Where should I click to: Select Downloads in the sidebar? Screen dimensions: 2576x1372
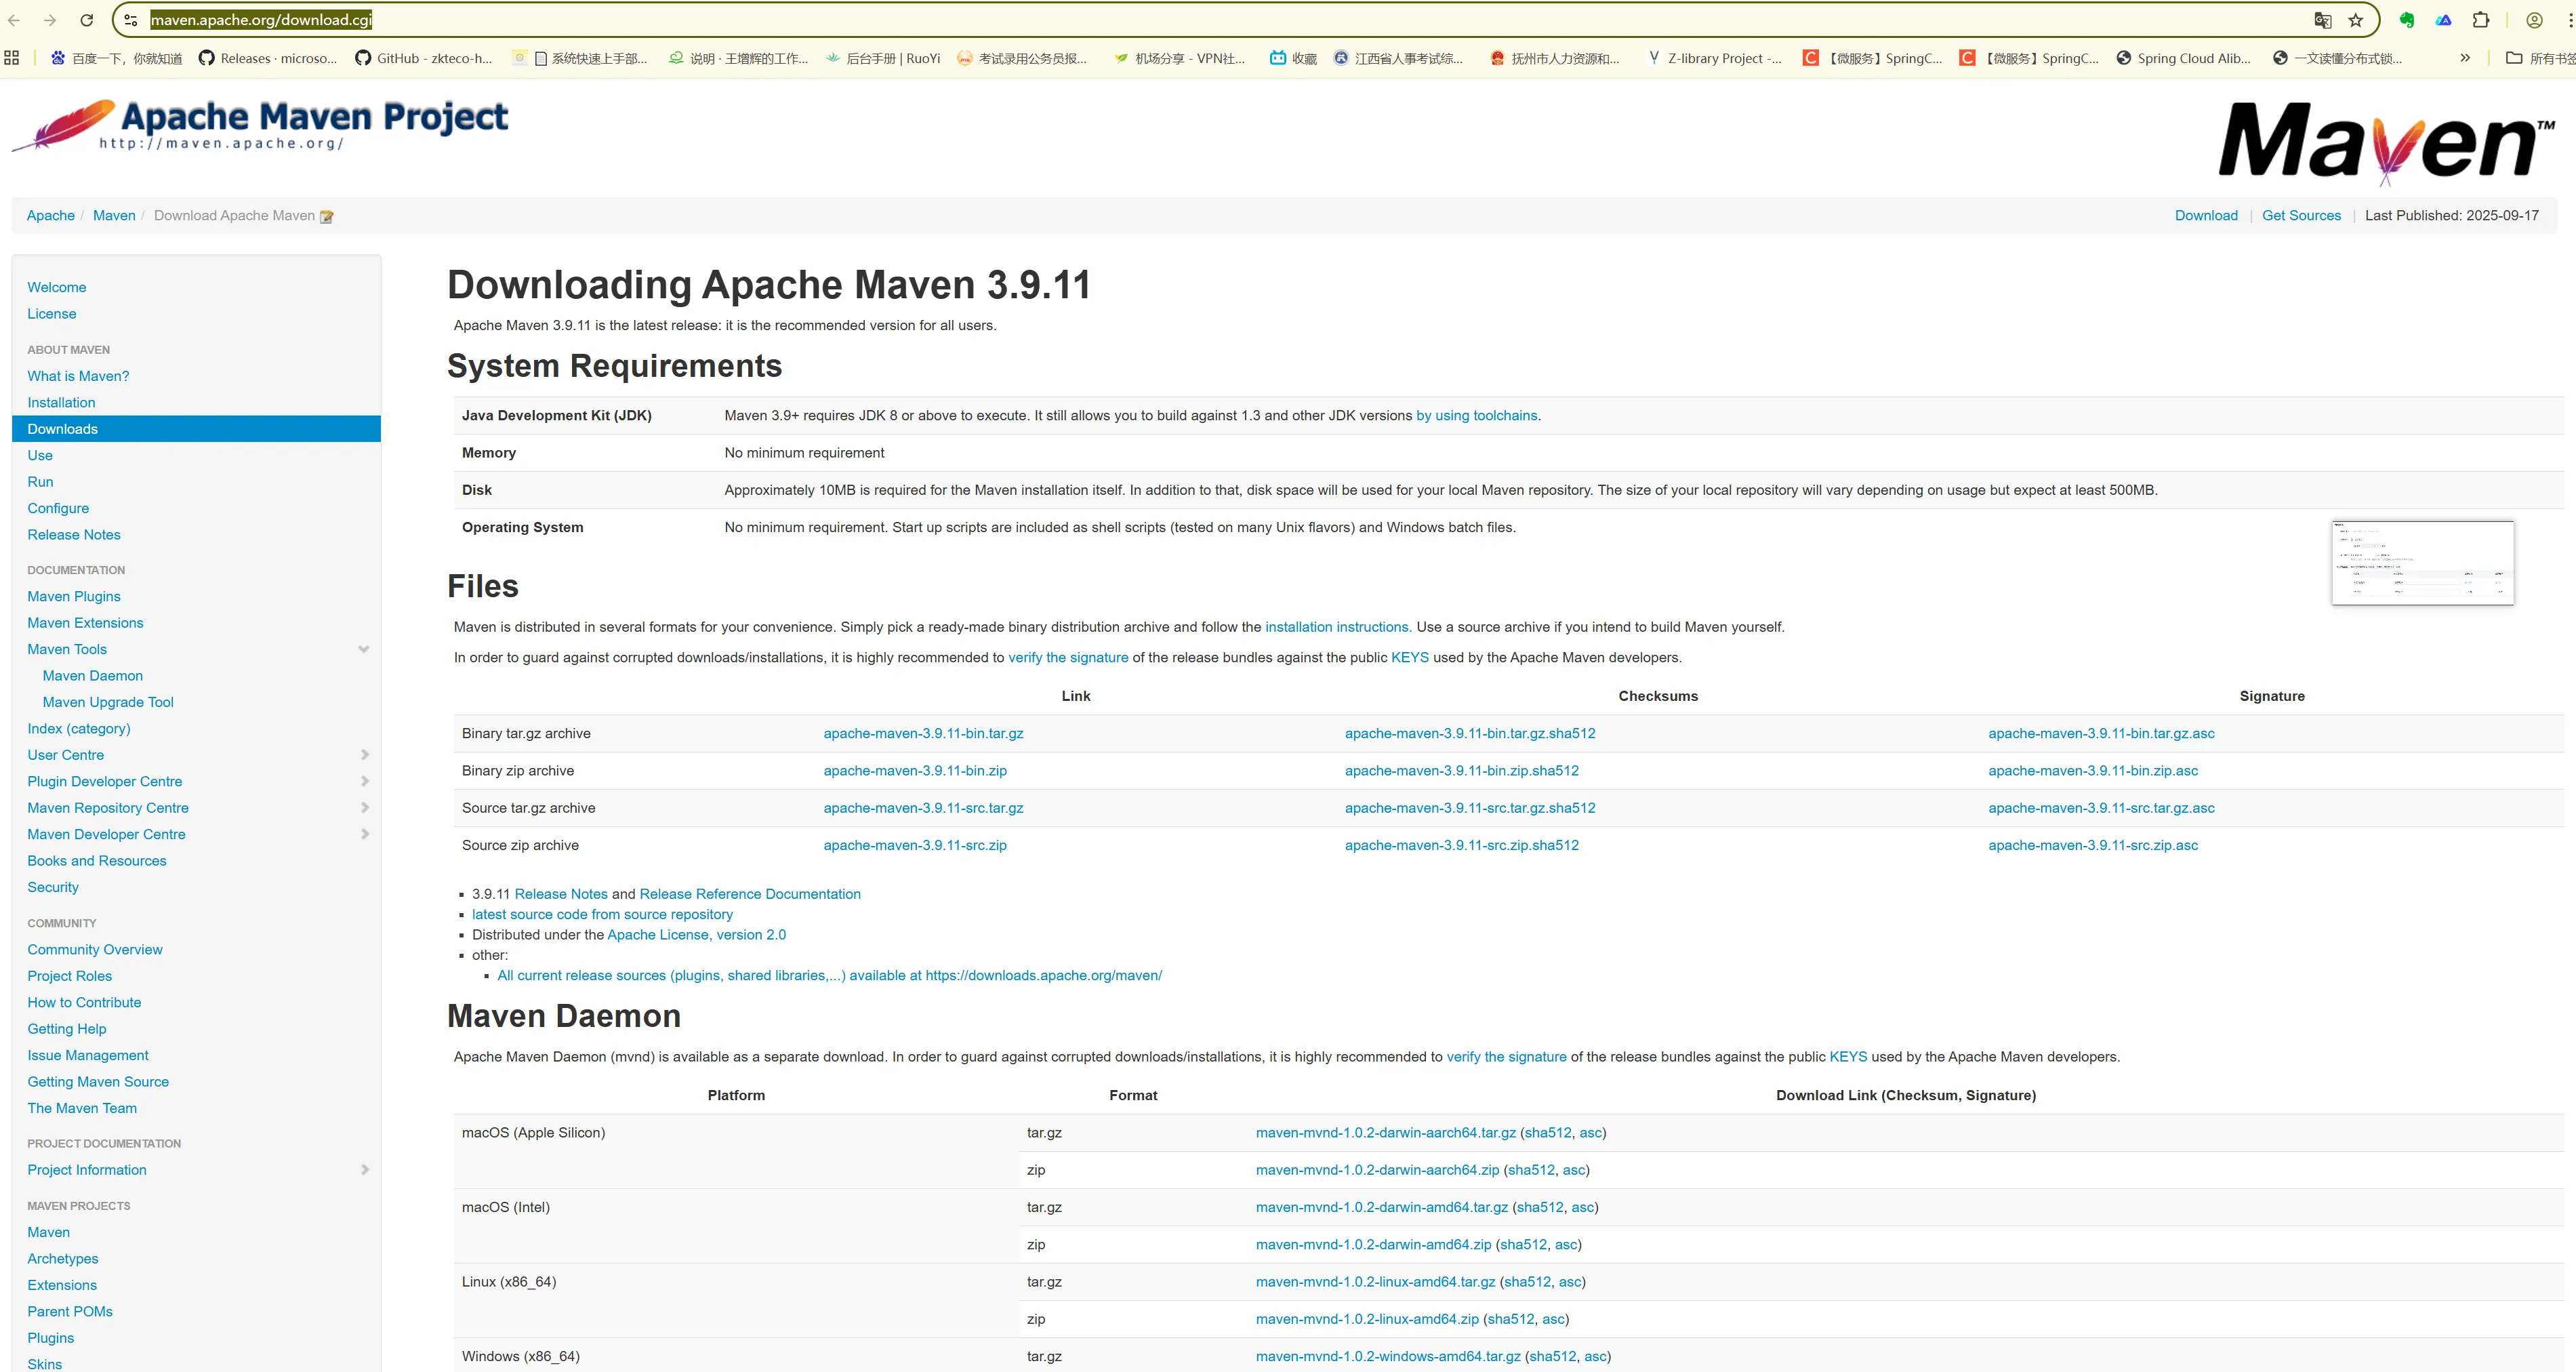pyautogui.click(x=196, y=429)
